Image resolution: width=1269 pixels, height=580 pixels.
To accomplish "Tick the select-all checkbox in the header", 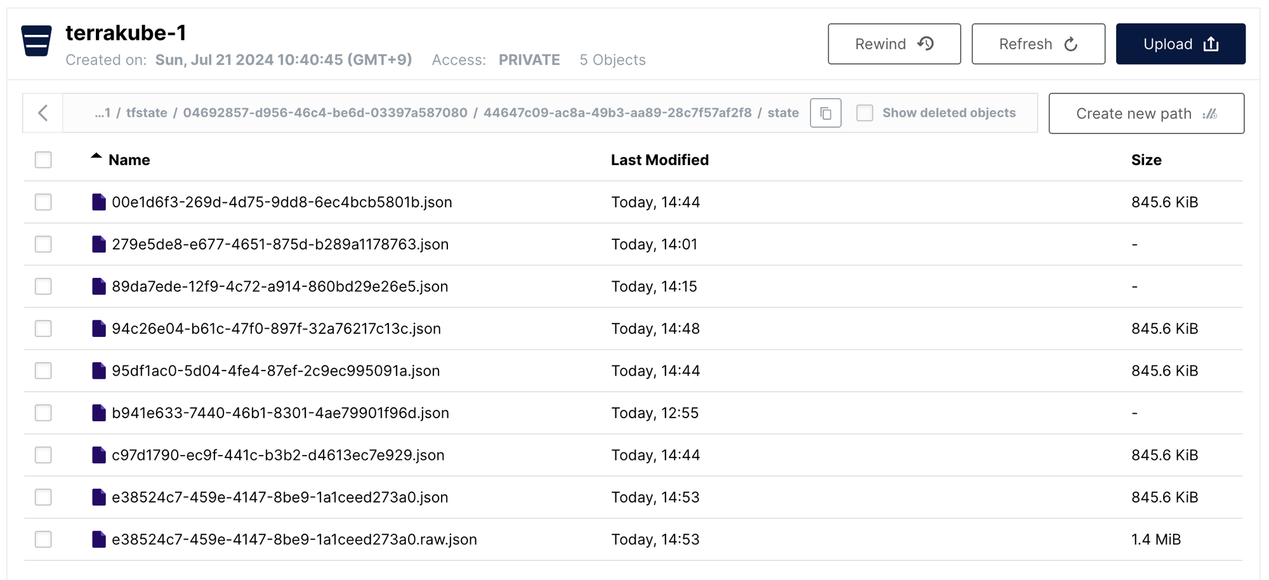I will click(43, 160).
